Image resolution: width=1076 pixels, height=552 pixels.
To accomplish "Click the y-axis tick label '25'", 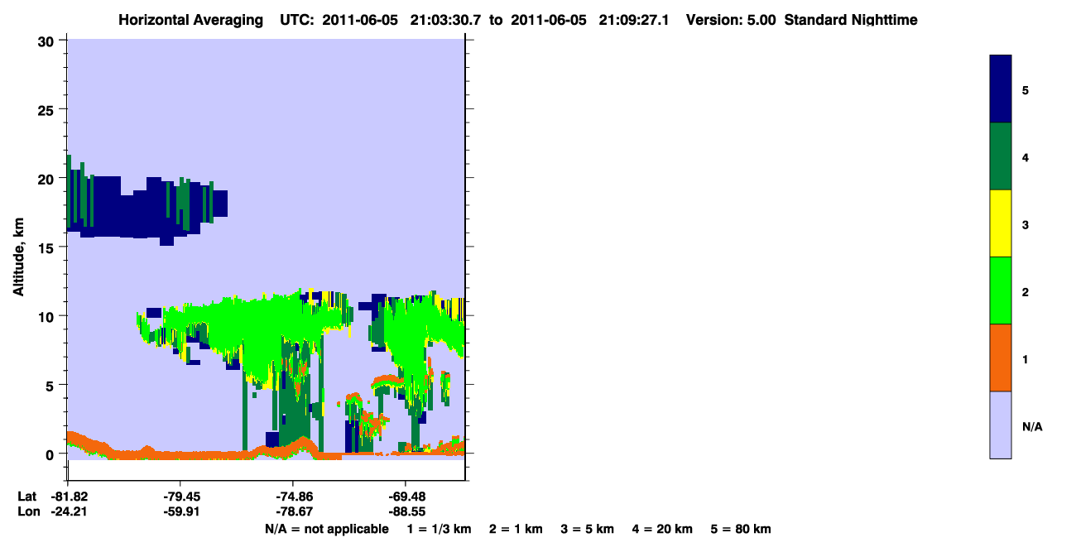I will pos(46,110).
